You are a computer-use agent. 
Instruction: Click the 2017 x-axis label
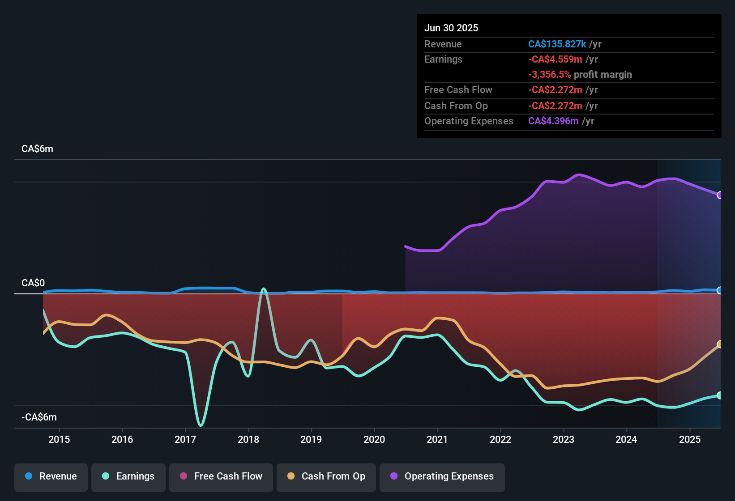pos(185,439)
